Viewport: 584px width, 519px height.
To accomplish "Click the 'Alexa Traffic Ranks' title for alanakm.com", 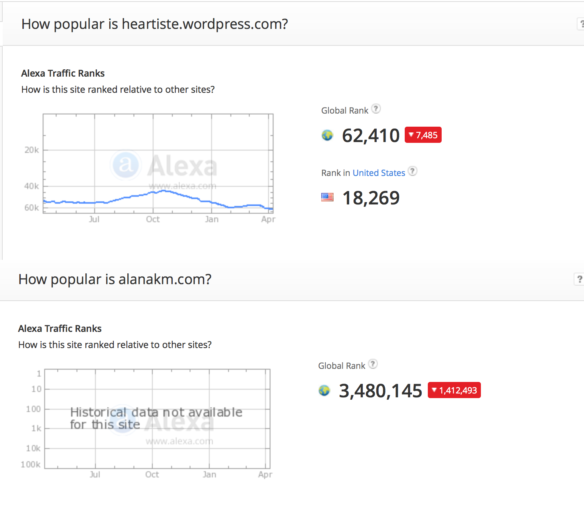I will [60, 328].
